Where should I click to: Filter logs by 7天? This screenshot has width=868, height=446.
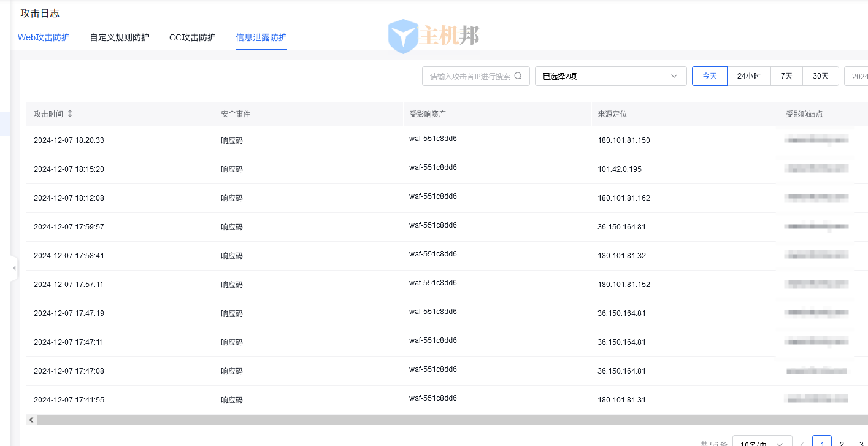click(x=786, y=76)
